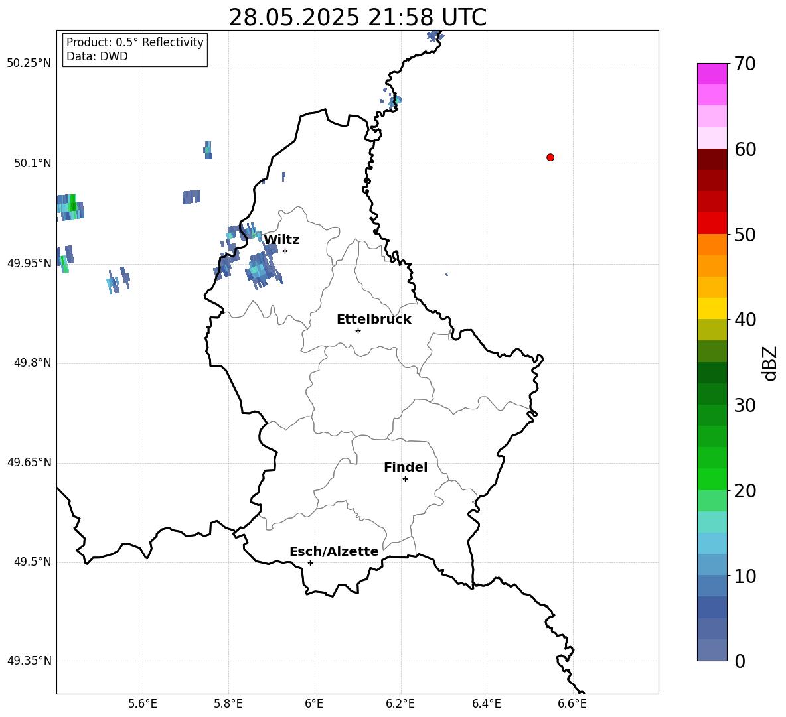The image size is (786, 717).
Task: Click the colorbar tick label 50
Action: [x=745, y=234]
